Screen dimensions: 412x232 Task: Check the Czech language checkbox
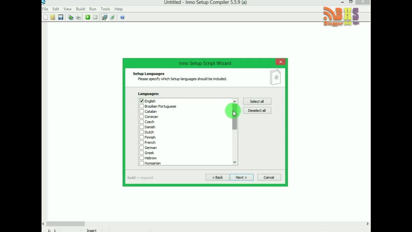142,122
